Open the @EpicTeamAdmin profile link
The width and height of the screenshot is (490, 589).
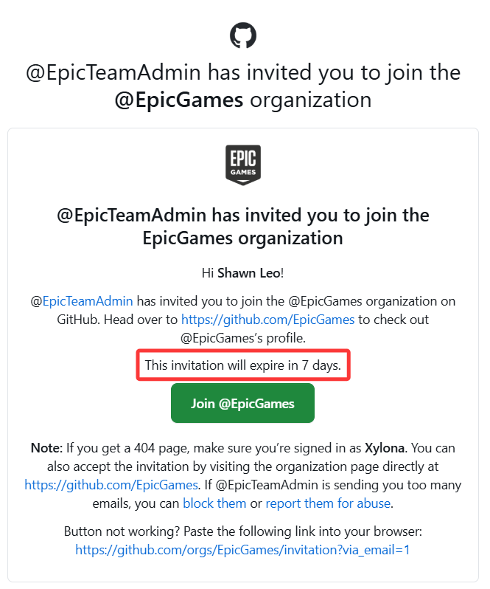click(x=88, y=301)
